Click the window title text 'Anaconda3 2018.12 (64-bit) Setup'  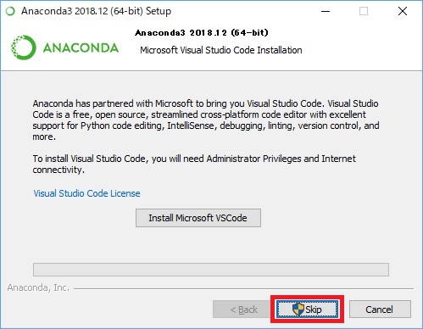click(x=97, y=11)
